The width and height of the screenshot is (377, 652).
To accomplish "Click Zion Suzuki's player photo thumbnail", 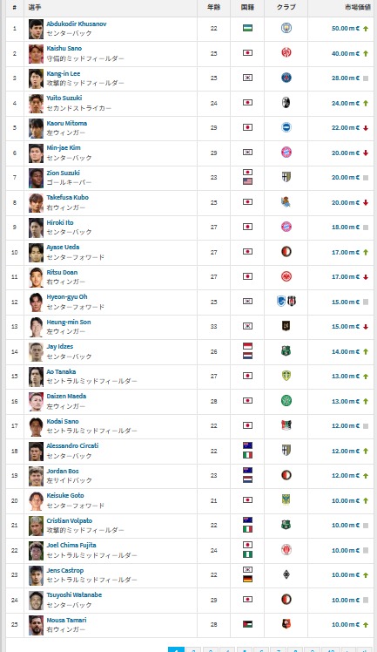I will pos(36,178).
